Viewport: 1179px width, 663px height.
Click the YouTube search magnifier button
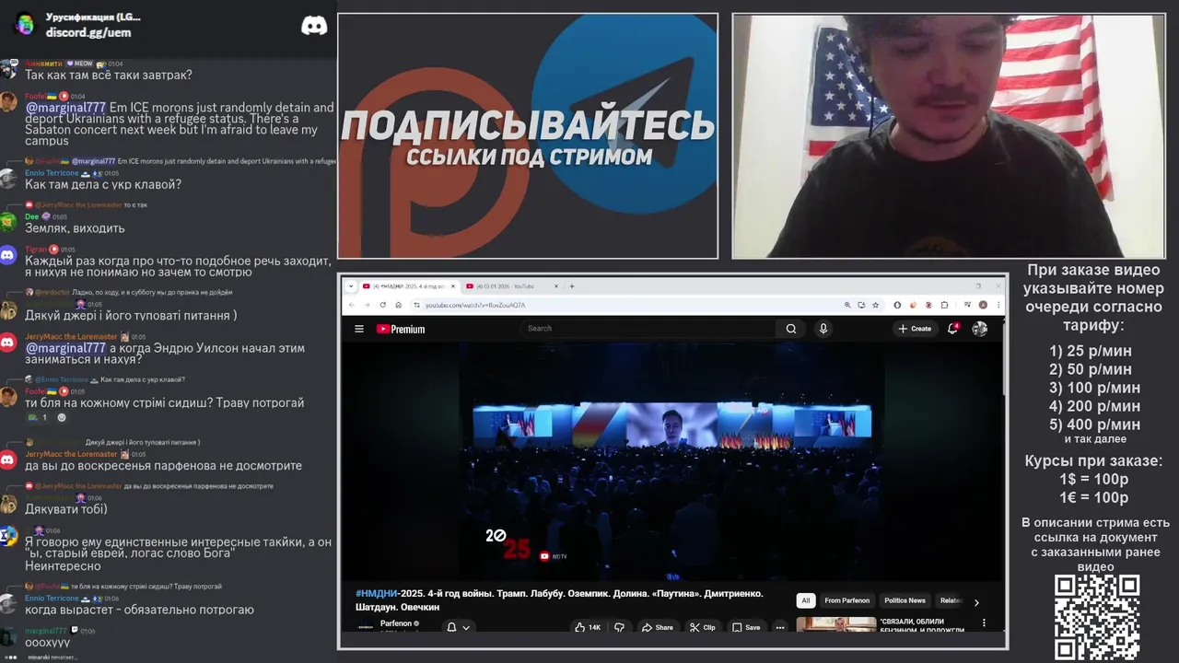coord(790,329)
